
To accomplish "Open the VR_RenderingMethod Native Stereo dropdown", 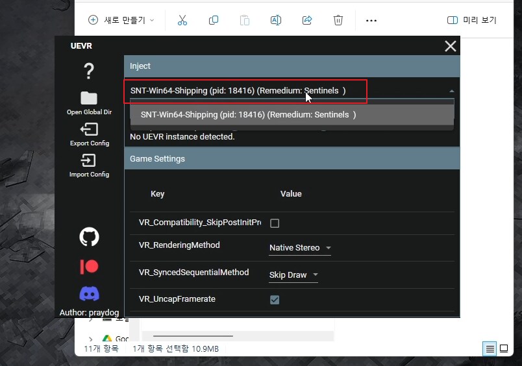I will click(x=300, y=248).
